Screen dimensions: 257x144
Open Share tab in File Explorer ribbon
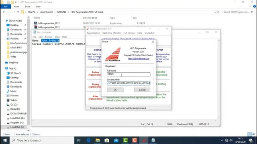27,6
